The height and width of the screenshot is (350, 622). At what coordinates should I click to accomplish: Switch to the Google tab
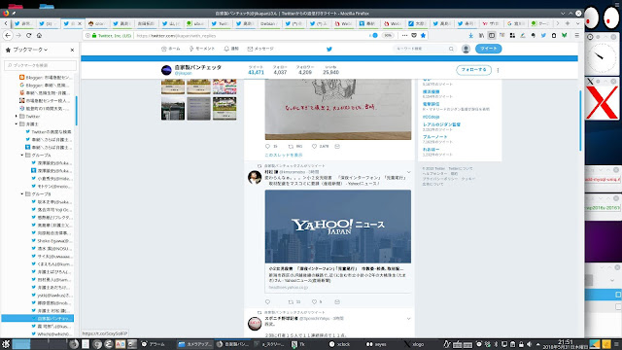point(516,23)
